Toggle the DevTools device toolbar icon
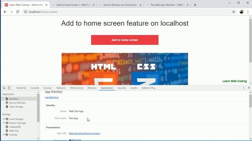The width and height of the screenshot is (252, 141). (x=9, y=88)
